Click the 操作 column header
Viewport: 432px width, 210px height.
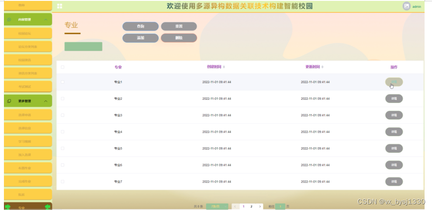[x=394, y=67]
